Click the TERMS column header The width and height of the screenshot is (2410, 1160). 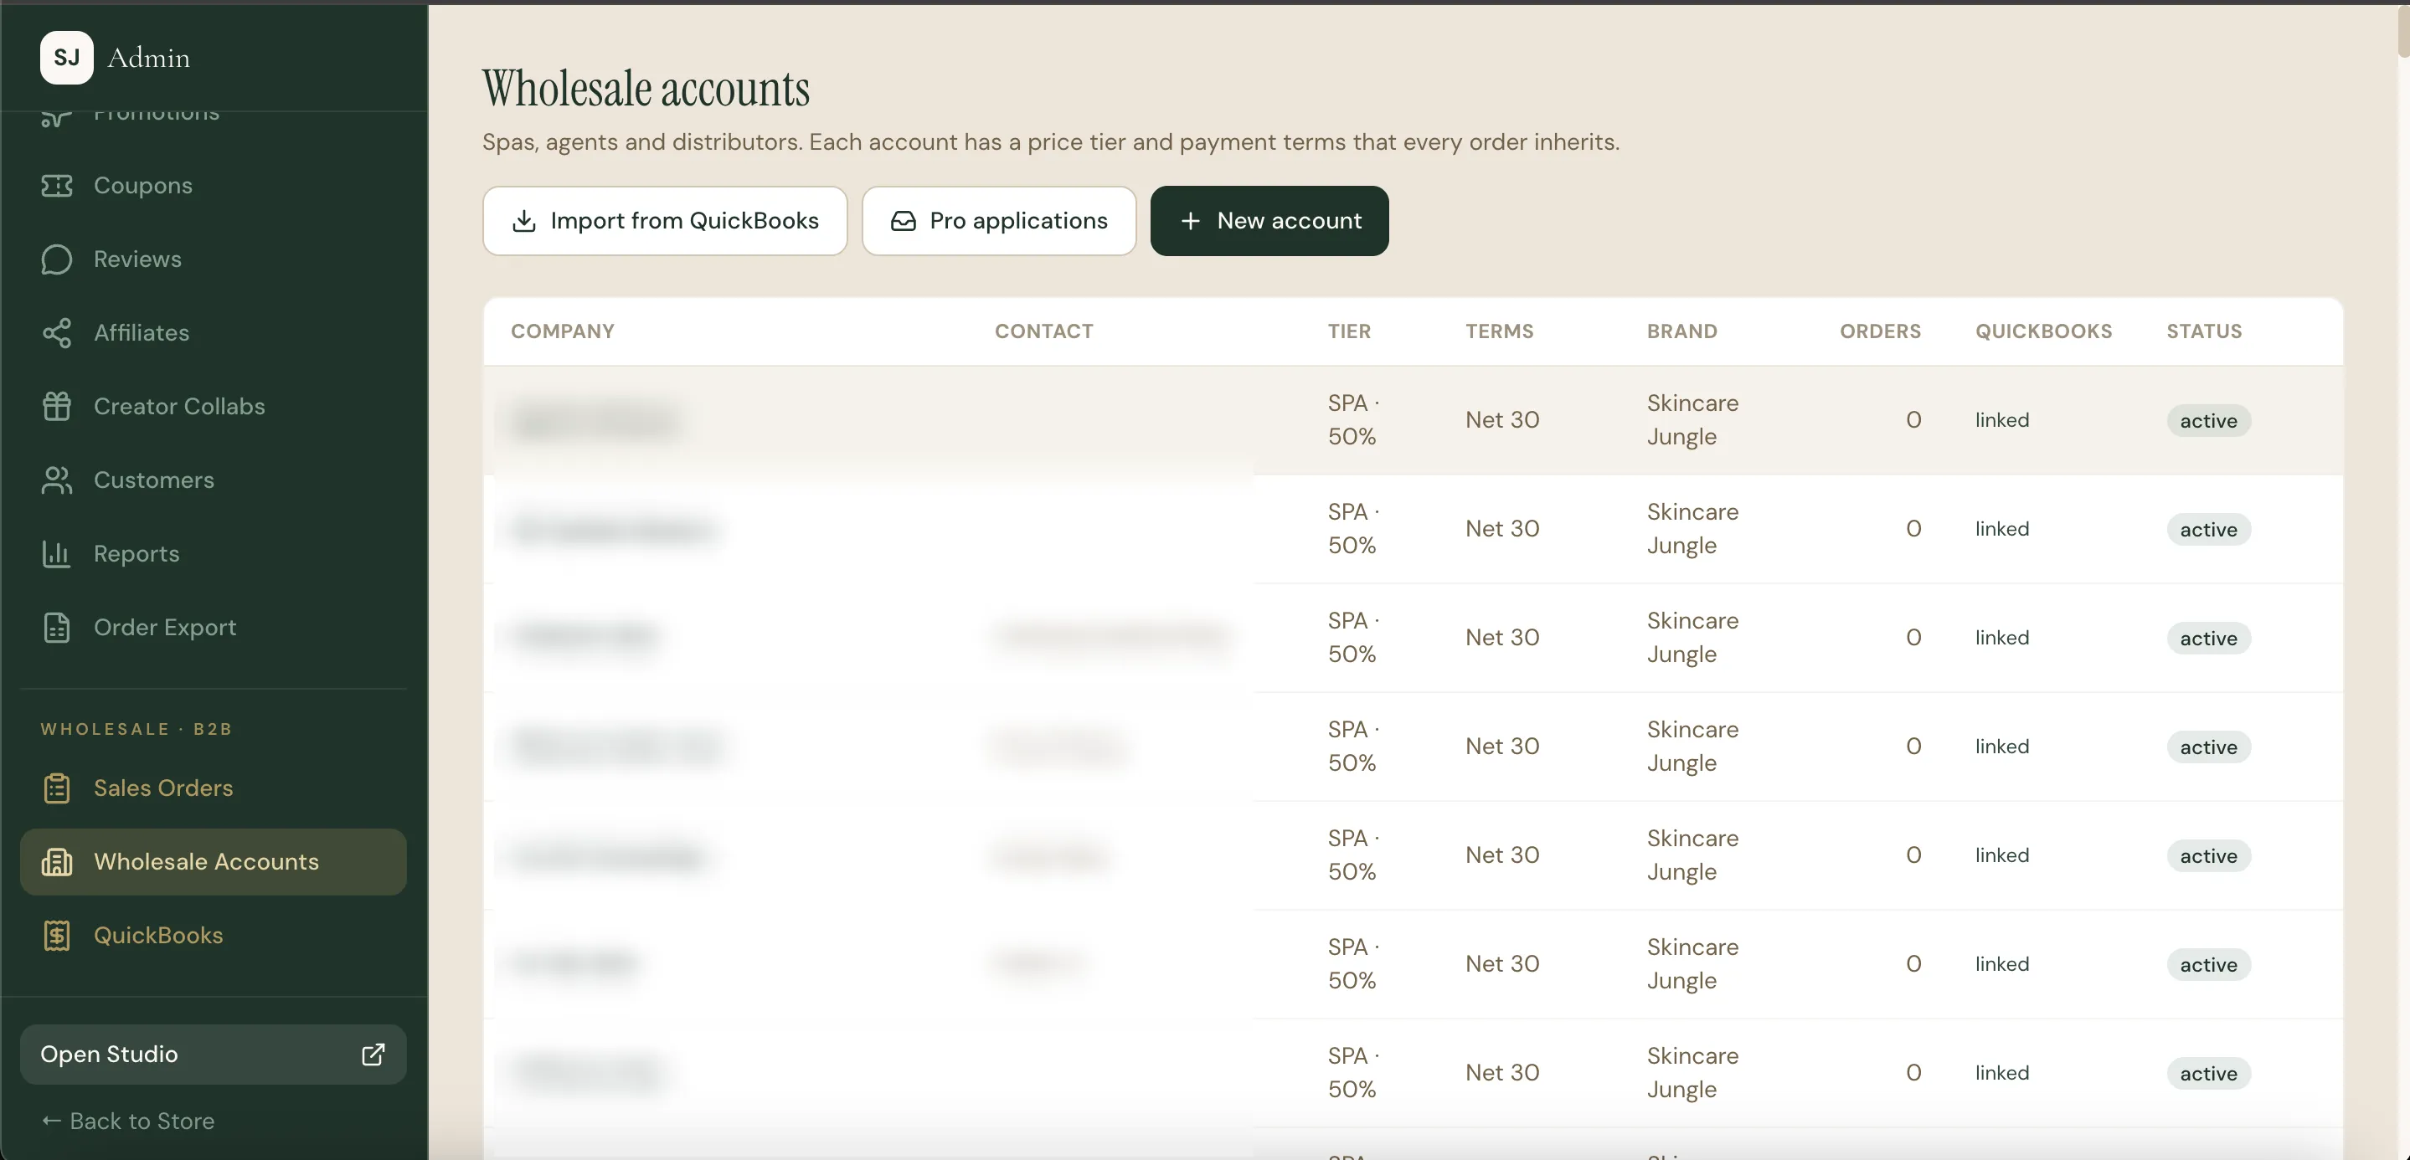point(1500,331)
